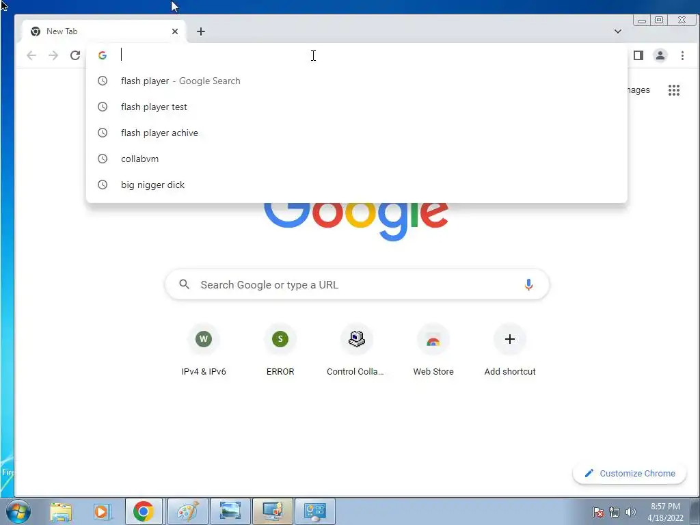Open the Control Colla... shortcut
The width and height of the screenshot is (700, 525).
tap(356, 351)
